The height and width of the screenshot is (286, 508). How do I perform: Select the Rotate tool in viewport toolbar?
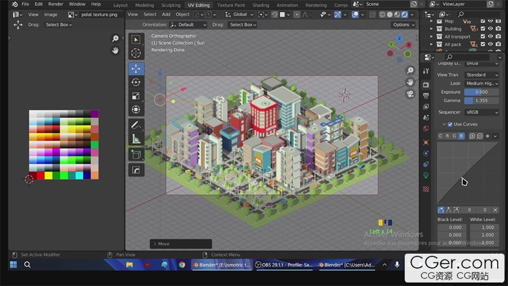[136, 82]
